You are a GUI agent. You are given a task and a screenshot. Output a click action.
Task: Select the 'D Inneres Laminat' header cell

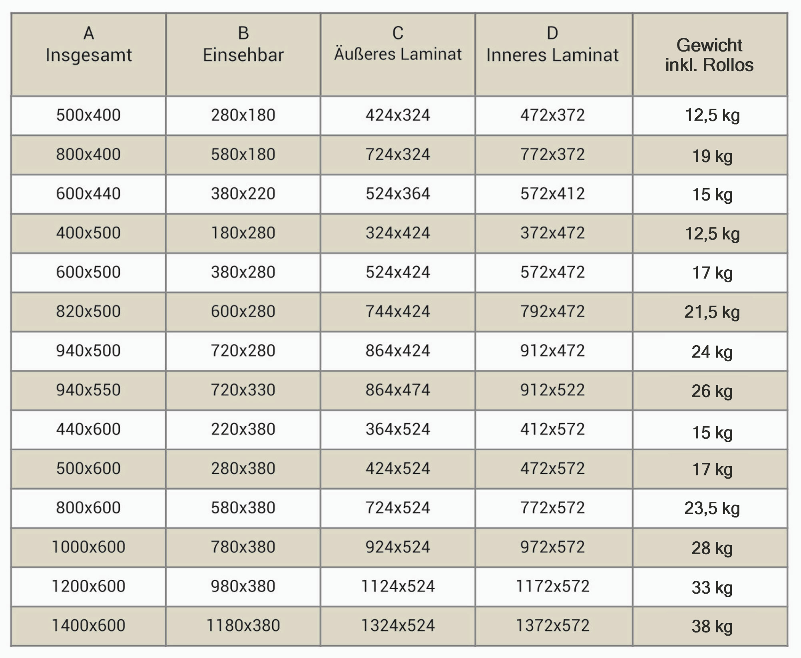point(554,55)
